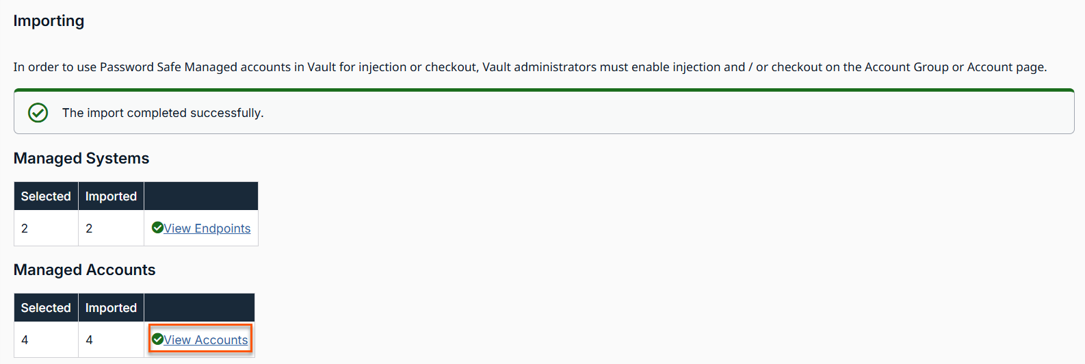This screenshot has width=1085, height=364.
Task: Click the Managed Accounts section heading
Action: tap(85, 270)
